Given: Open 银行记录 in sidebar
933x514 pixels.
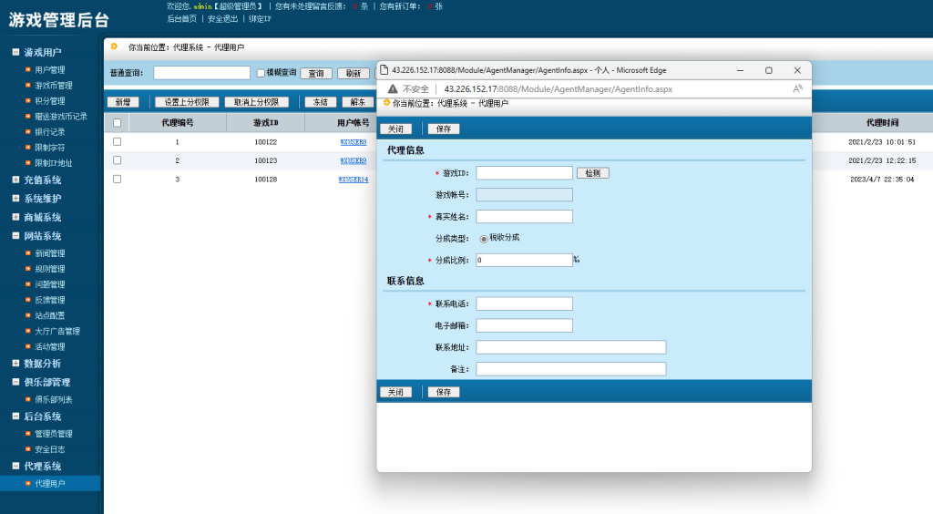Looking at the screenshot, I should tap(50, 131).
